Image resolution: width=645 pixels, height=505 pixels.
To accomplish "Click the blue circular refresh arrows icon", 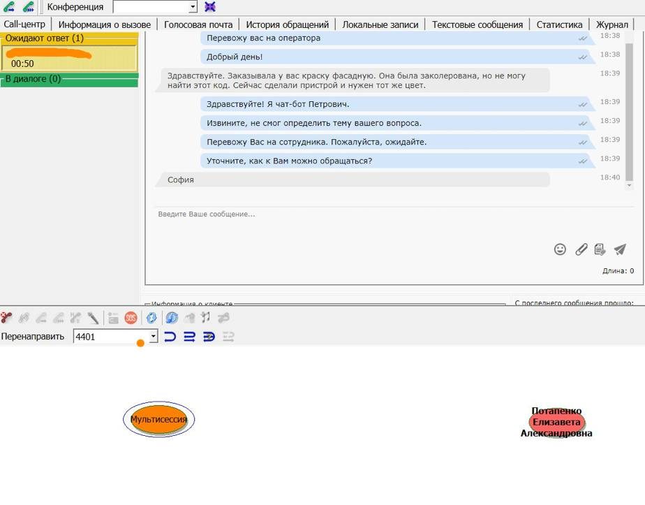I will click(x=151, y=318).
